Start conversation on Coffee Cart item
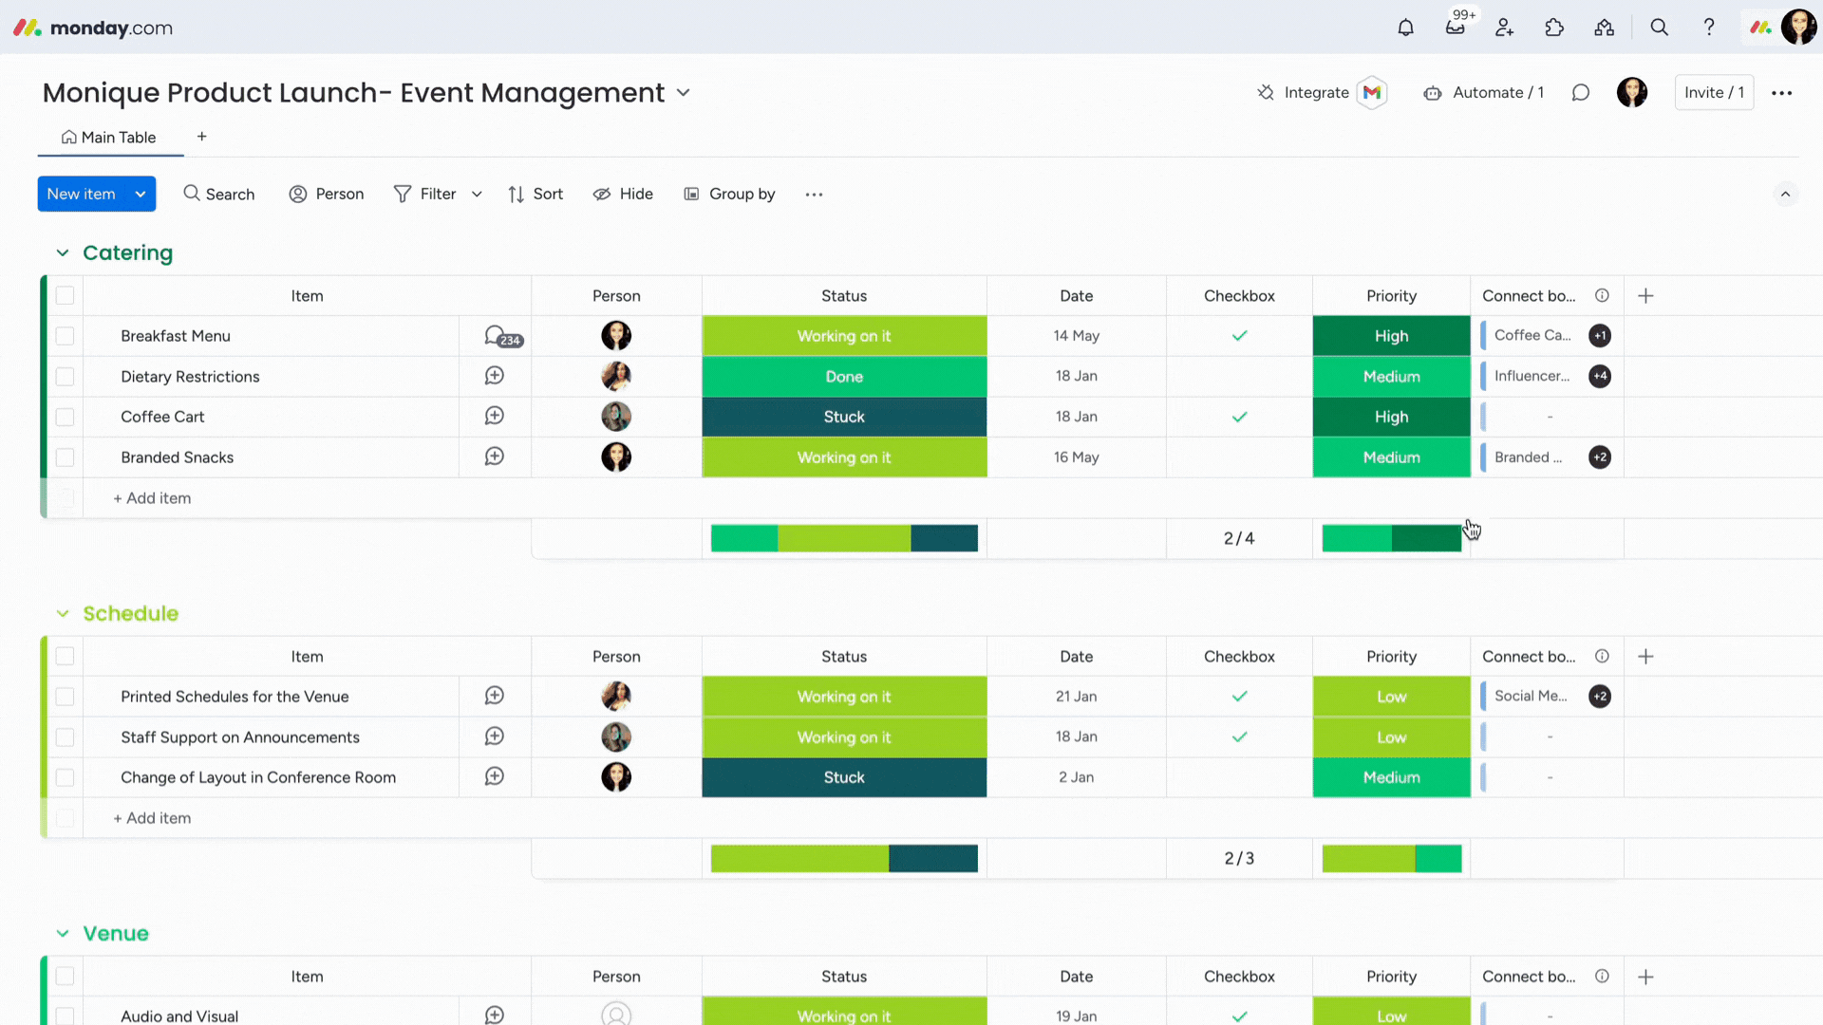 [495, 416]
